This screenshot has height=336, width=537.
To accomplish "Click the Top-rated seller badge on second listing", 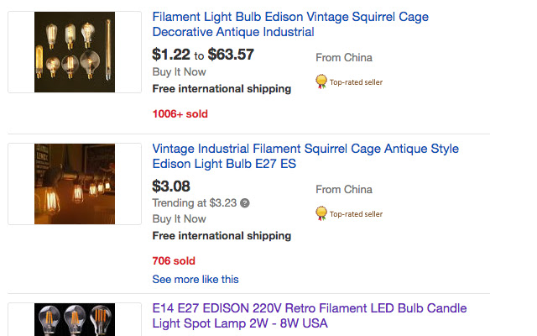I will pos(321,213).
